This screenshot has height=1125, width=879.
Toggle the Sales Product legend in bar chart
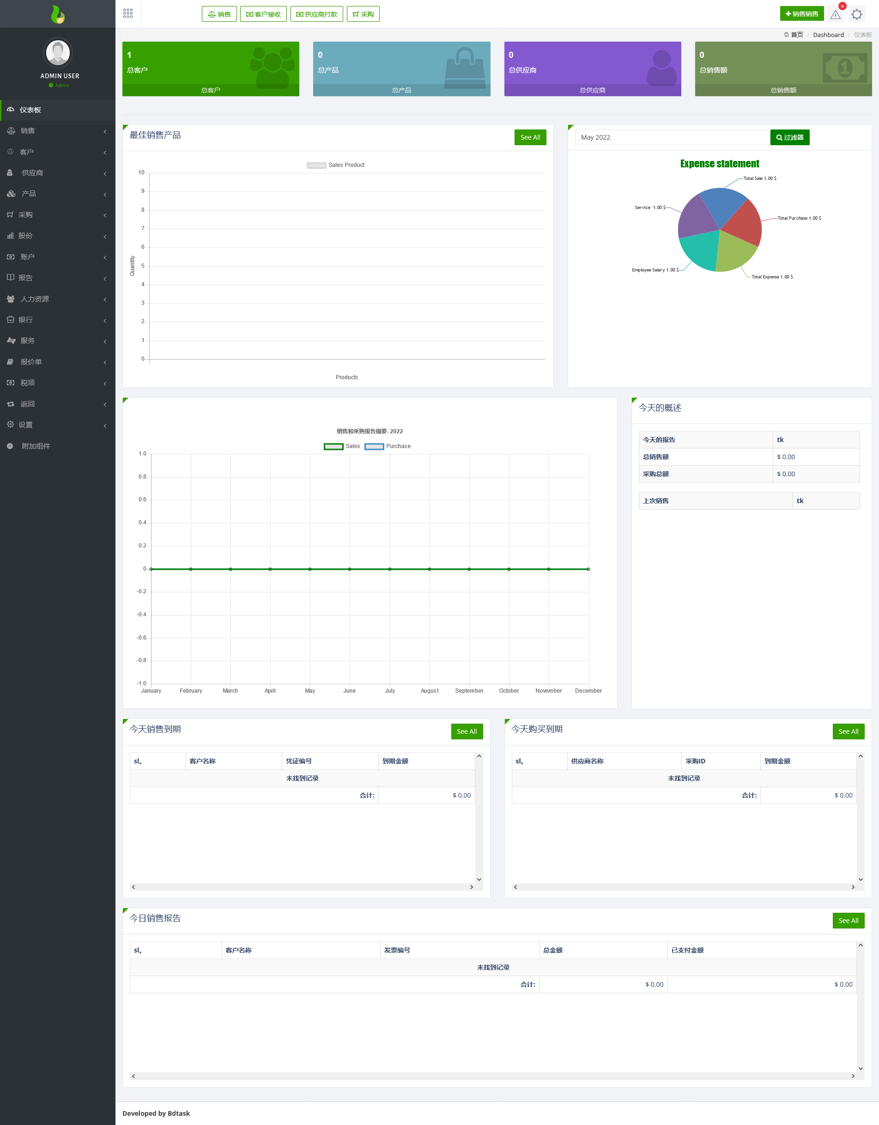335,165
